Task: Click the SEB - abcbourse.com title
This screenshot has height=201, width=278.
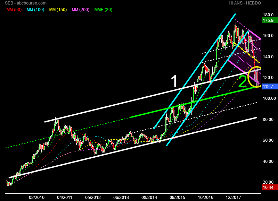Action: [x=26, y=3]
